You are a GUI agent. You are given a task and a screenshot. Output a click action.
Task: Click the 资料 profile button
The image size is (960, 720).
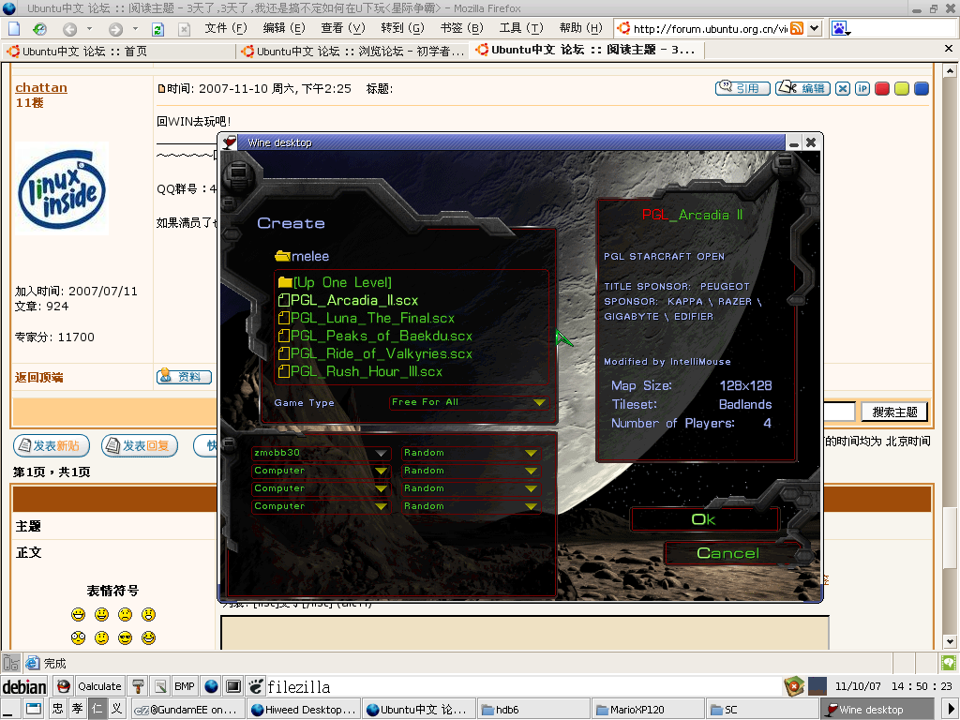click(x=184, y=377)
